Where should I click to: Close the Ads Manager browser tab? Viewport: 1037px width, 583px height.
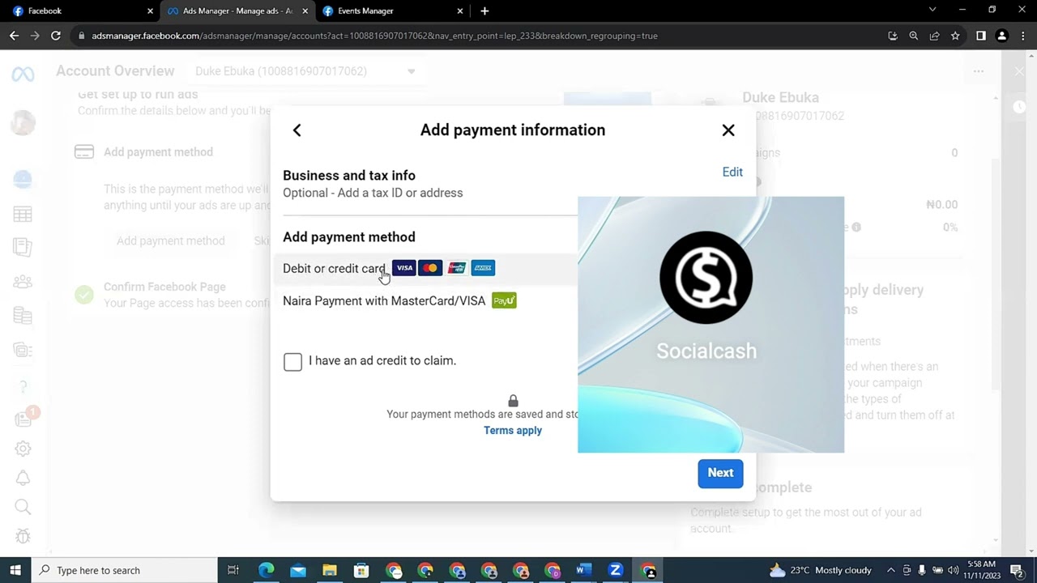pos(305,11)
